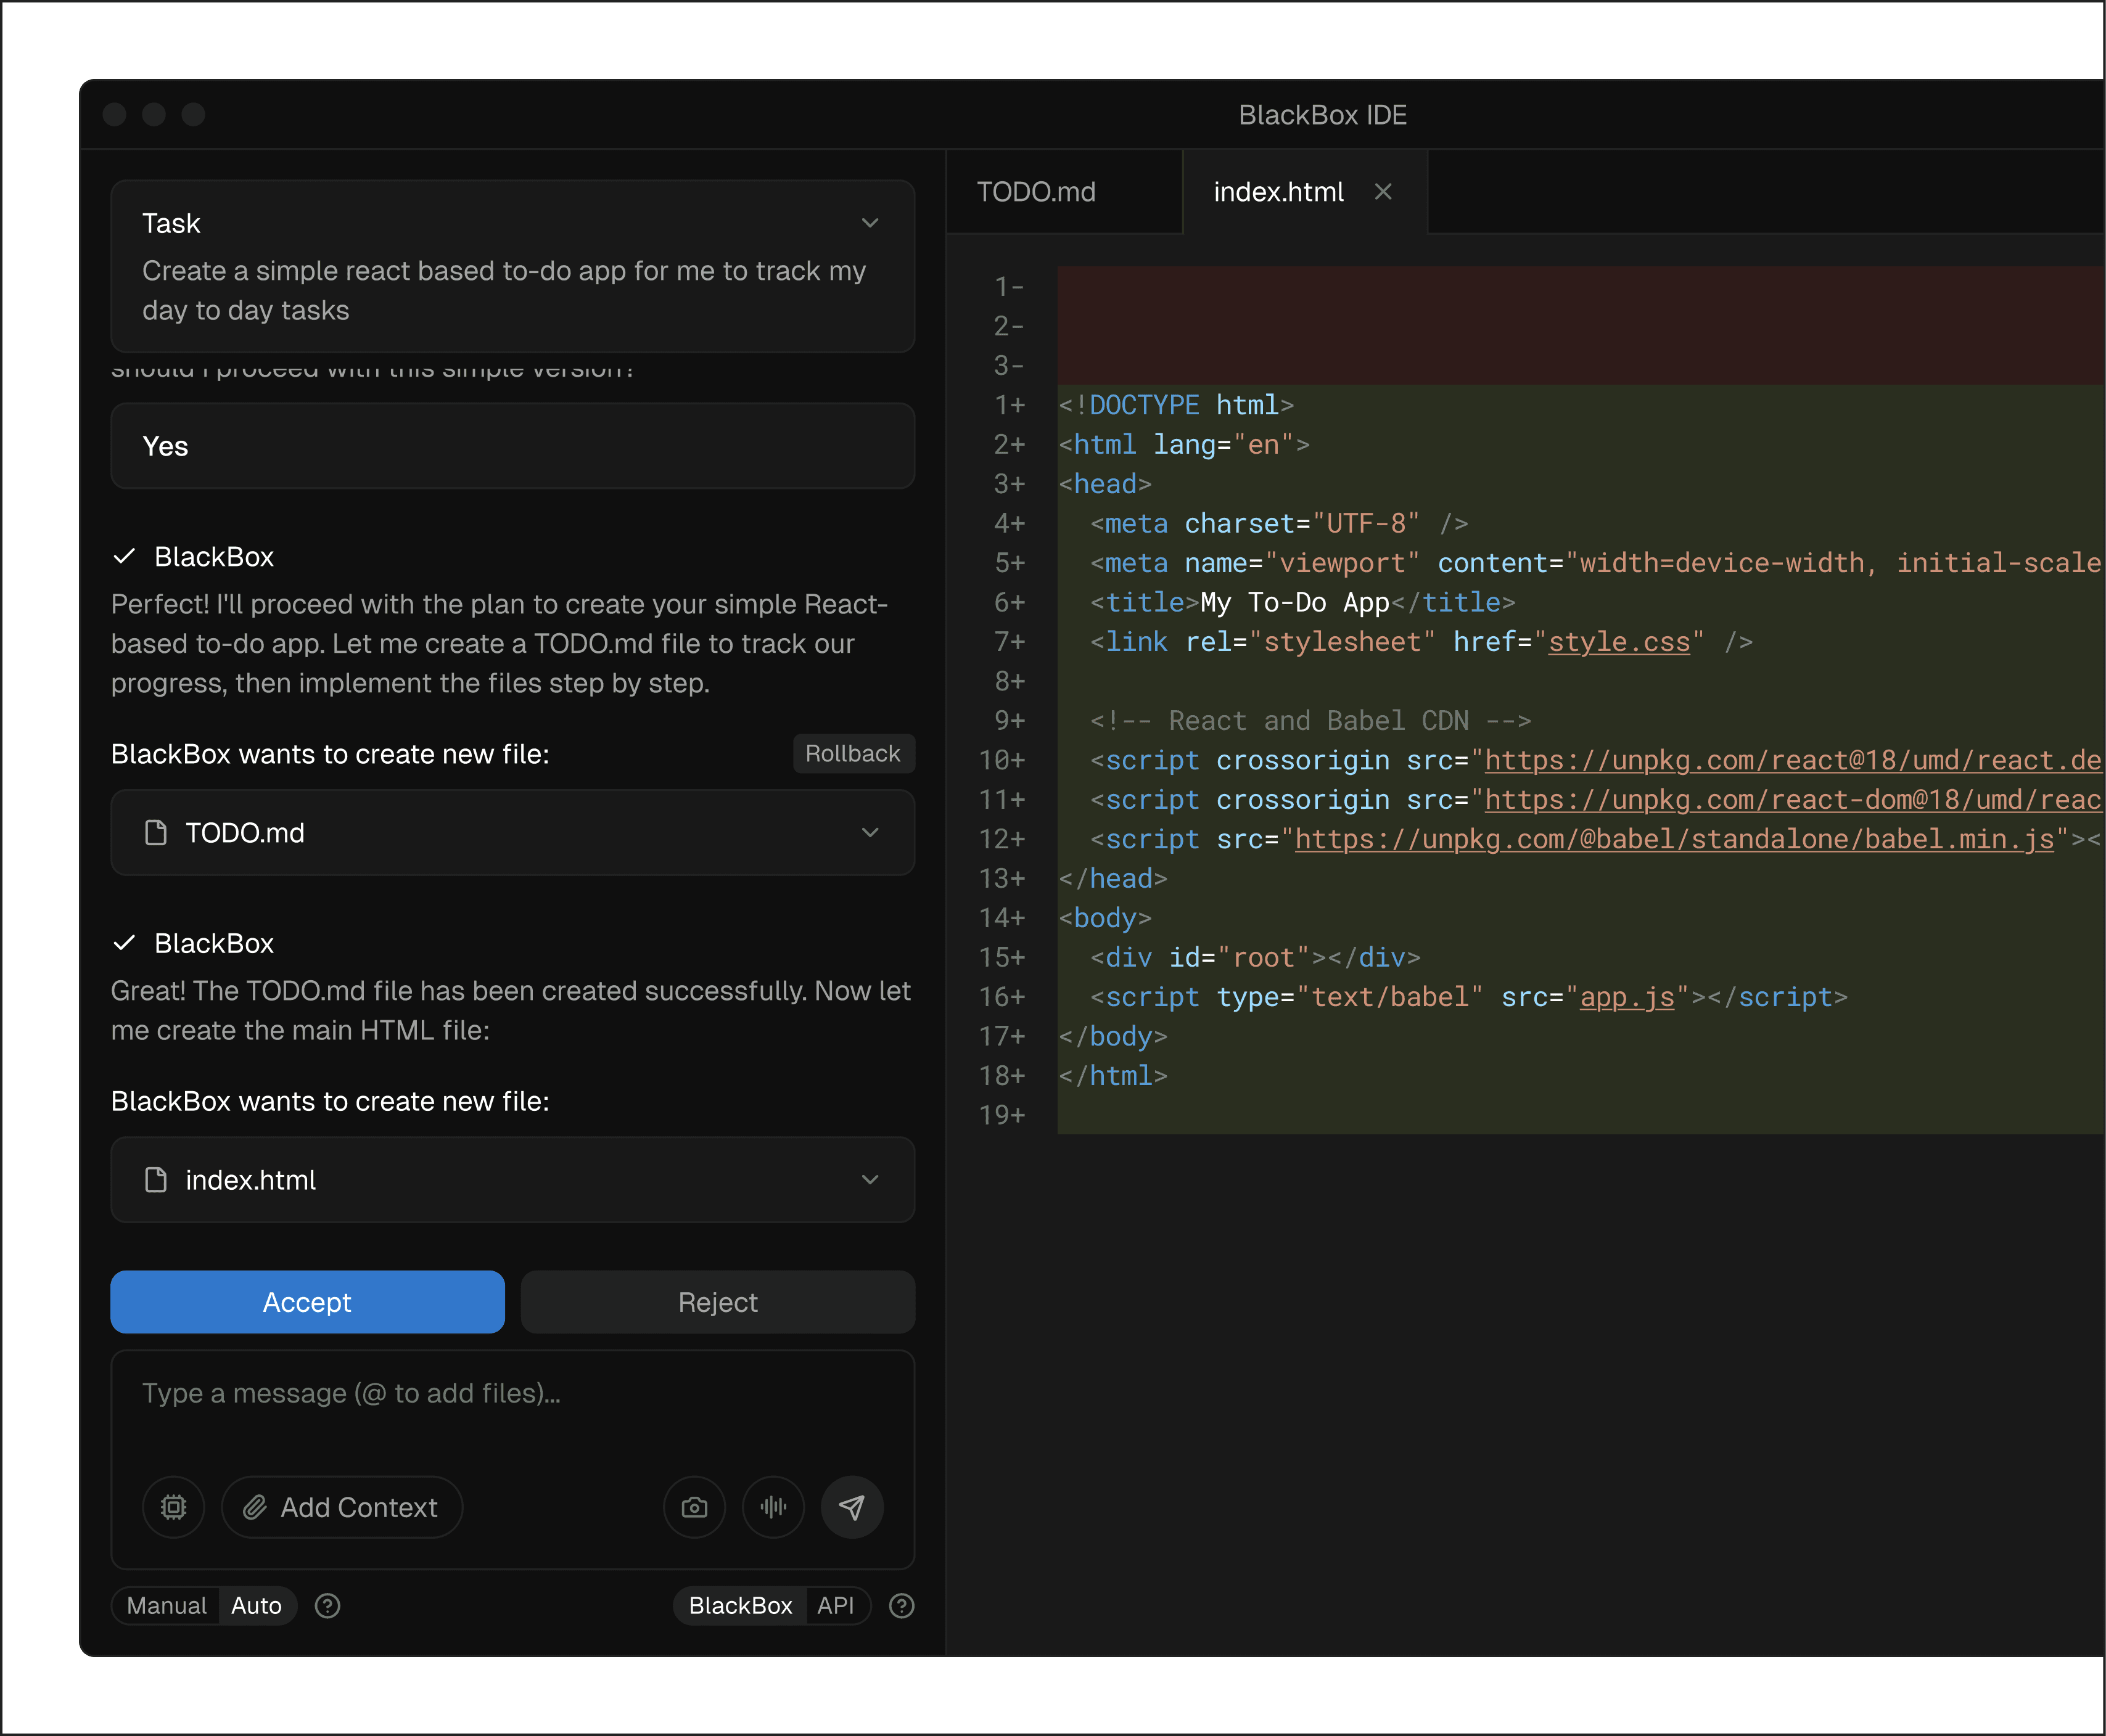Click Rollback on TODO.md creation
This screenshot has width=2106, height=1736.
(852, 754)
